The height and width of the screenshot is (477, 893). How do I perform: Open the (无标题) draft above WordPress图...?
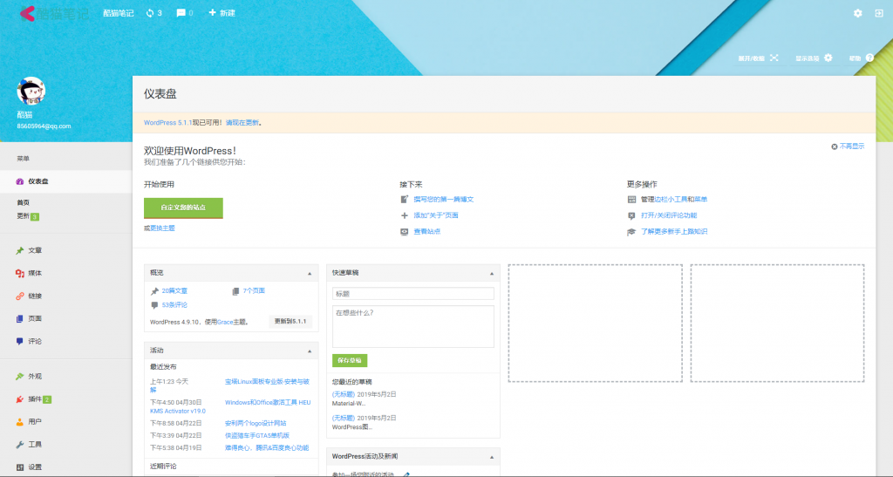pyautogui.click(x=344, y=419)
